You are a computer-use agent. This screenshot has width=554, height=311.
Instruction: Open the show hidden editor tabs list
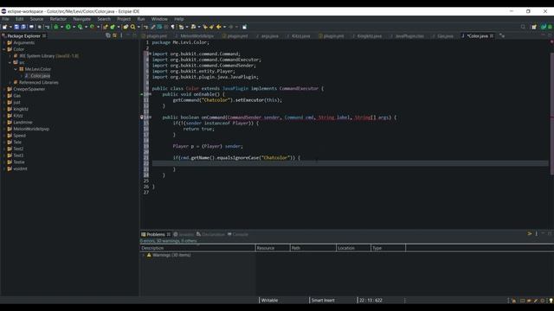click(x=502, y=35)
